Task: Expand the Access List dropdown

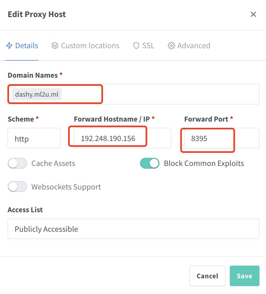Action: pos(134,229)
